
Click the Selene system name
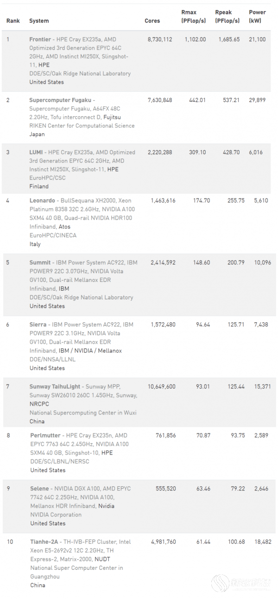coord(40,488)
